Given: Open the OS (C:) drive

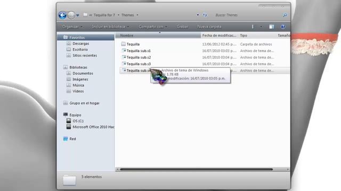Looking at the screenshot, I should [x=78, y=121].
